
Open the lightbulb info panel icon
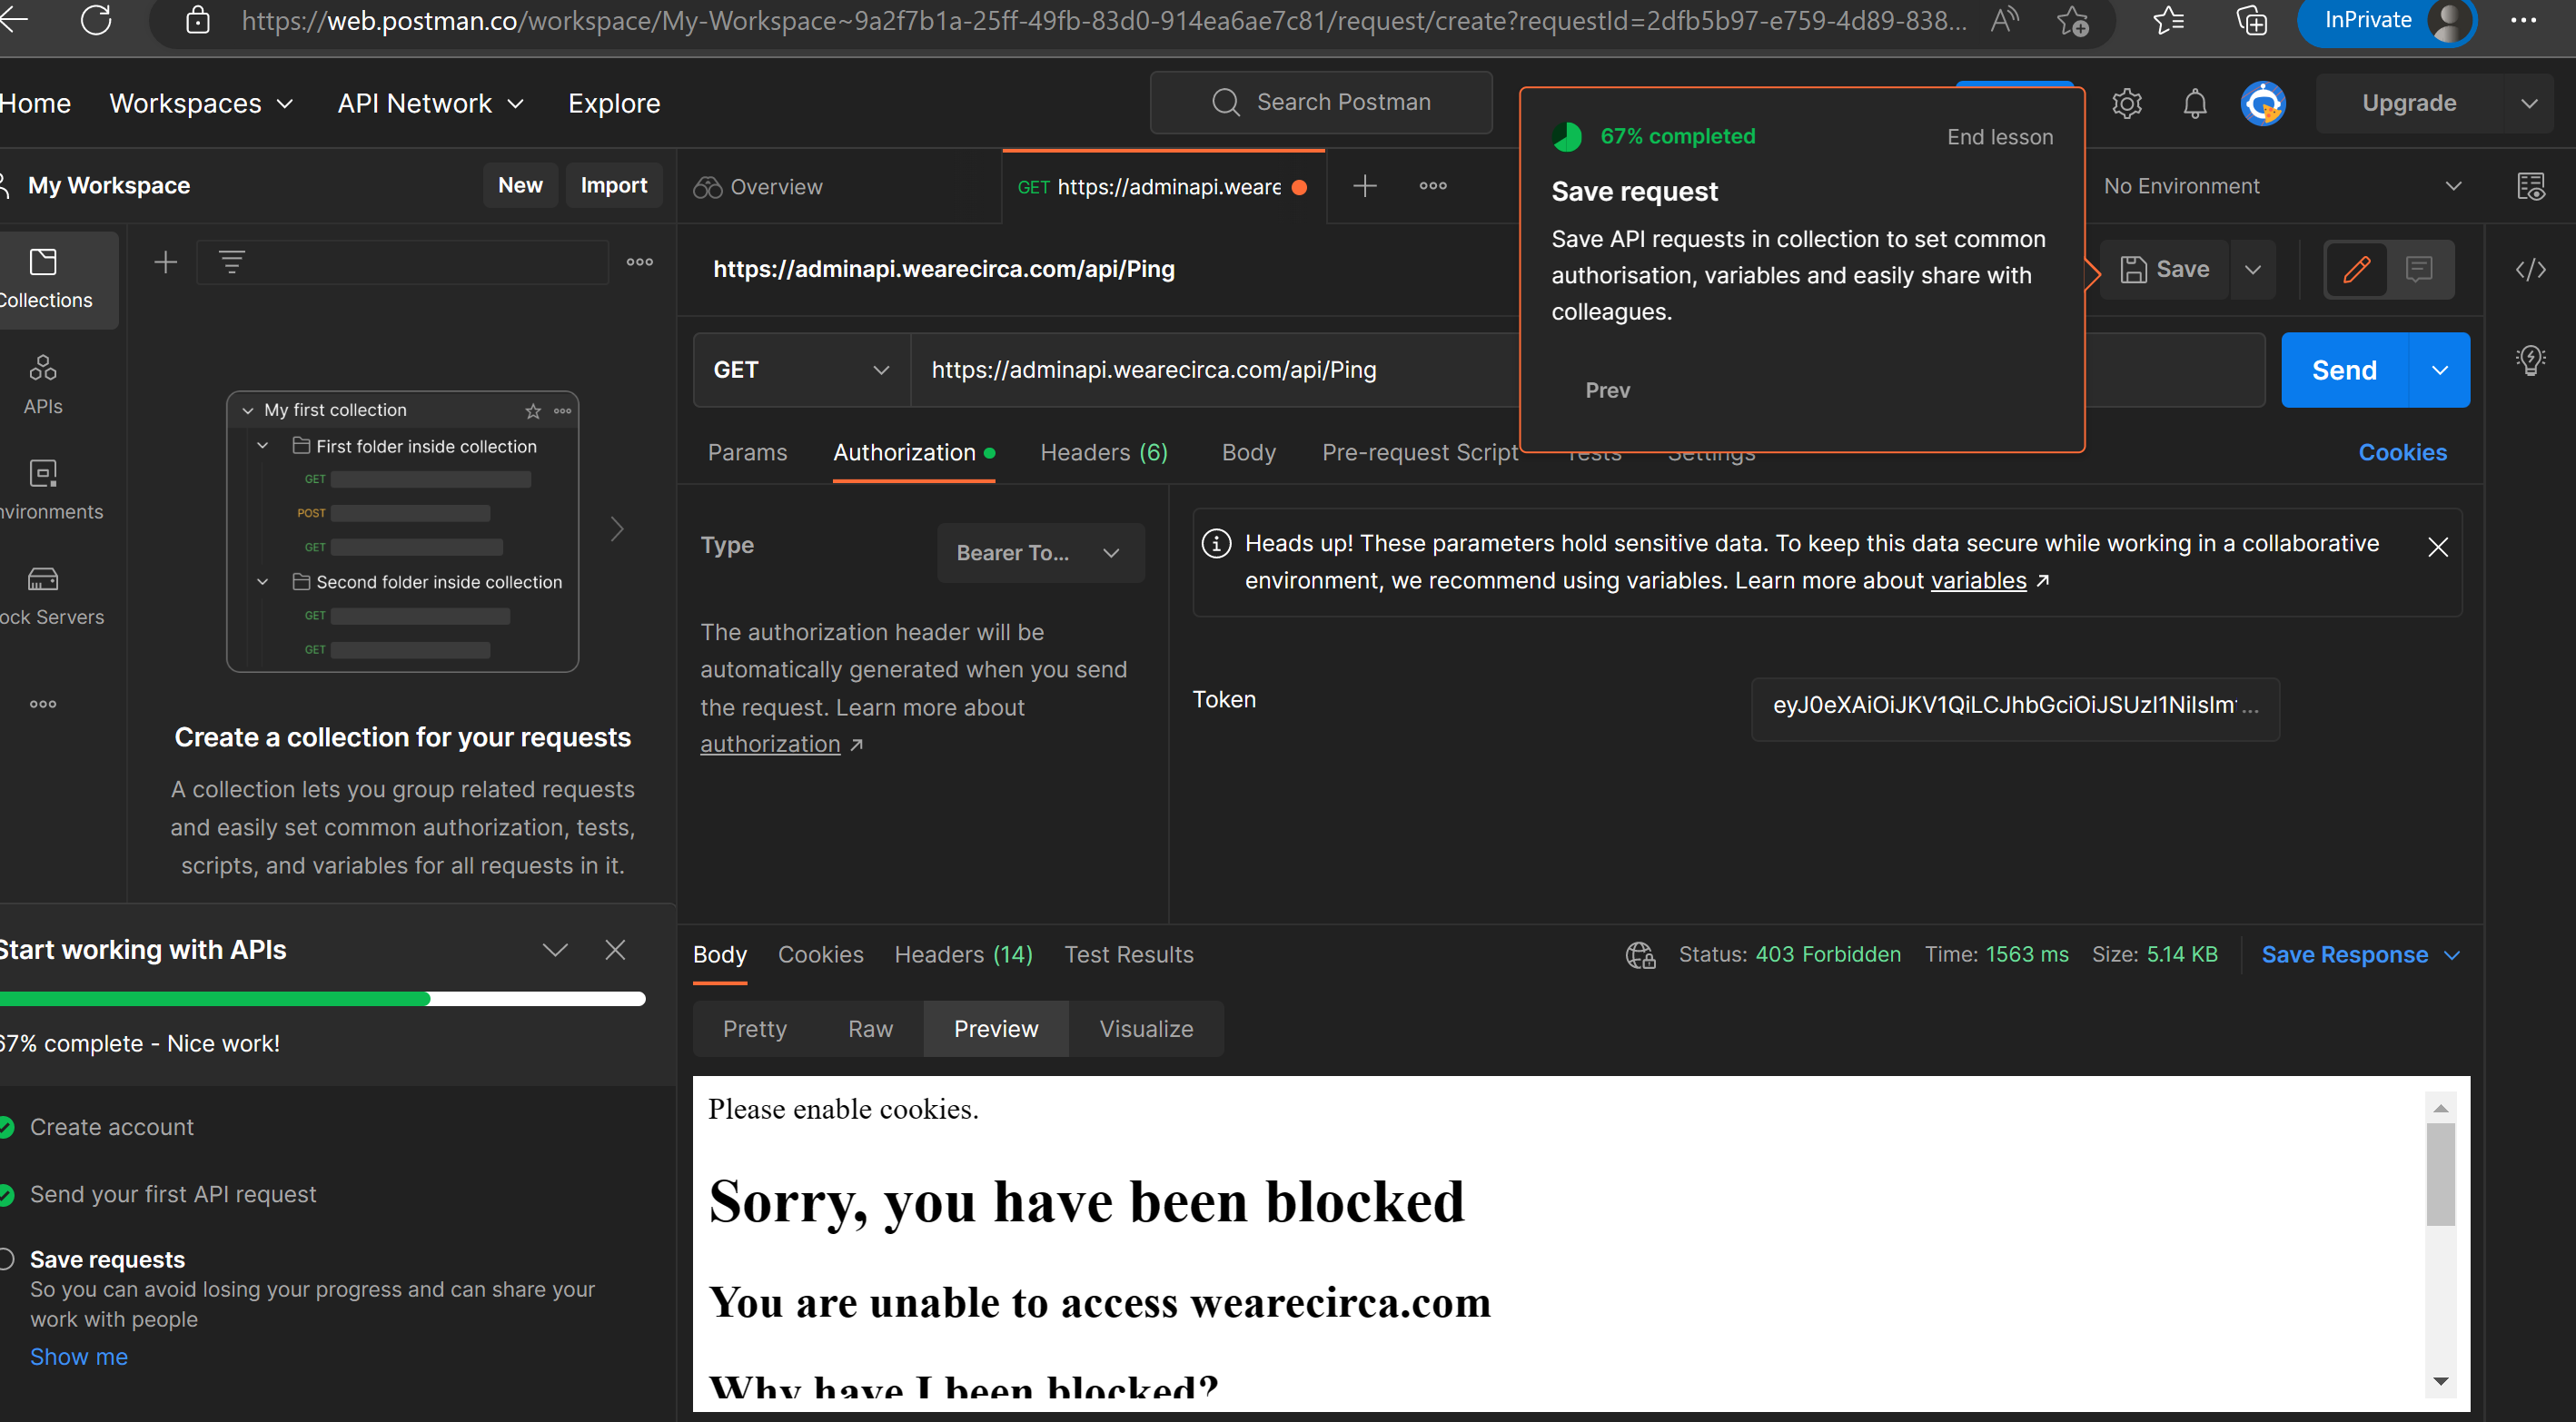(x=2530, y=360)
